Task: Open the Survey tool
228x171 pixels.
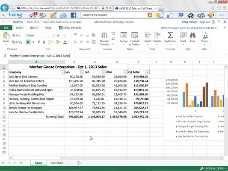Action: [124, 35]
